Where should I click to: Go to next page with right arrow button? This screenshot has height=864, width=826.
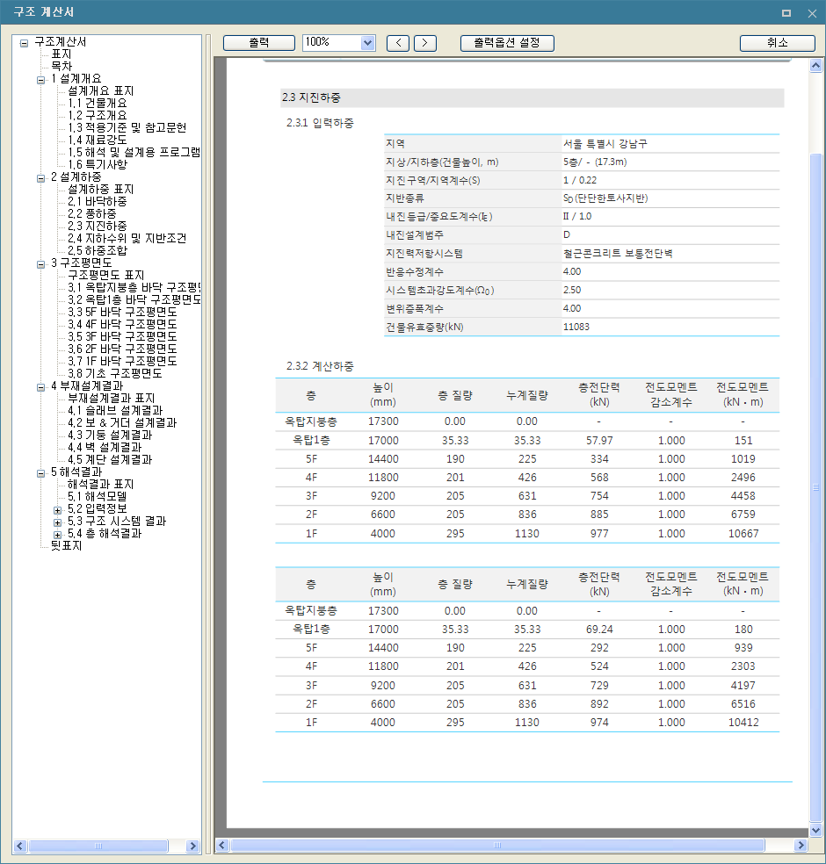tap(425, 43)
